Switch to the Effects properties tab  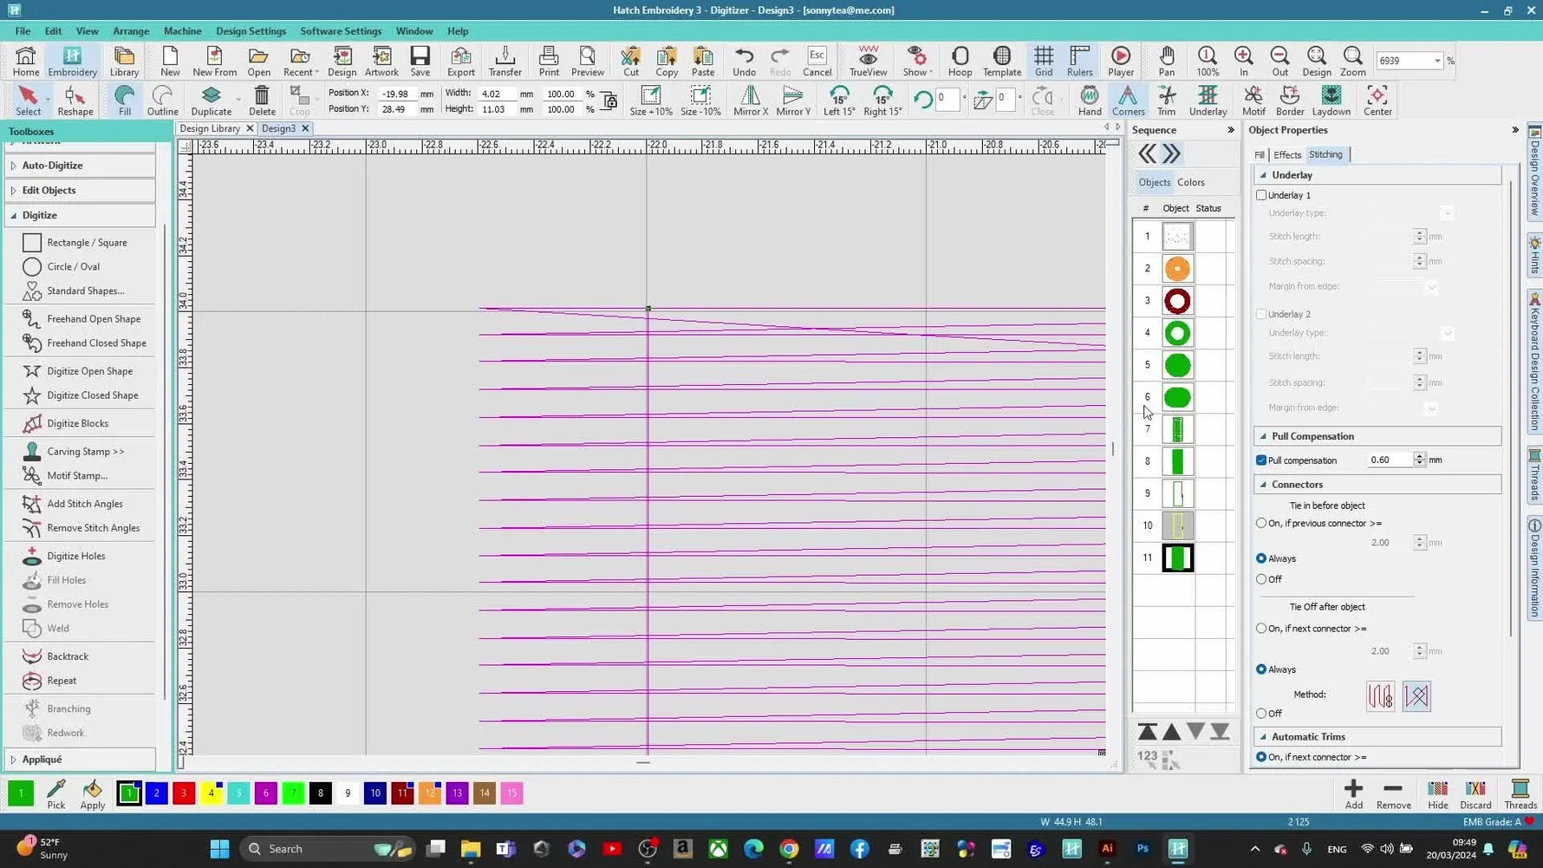[1287, 155]
